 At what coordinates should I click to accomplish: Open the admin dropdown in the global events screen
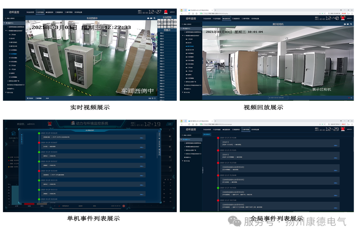tap(350, 129)
